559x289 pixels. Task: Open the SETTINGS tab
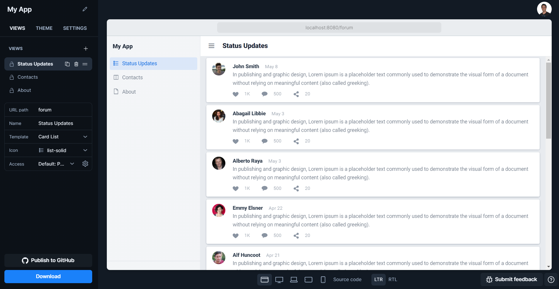tap(75, 28)
